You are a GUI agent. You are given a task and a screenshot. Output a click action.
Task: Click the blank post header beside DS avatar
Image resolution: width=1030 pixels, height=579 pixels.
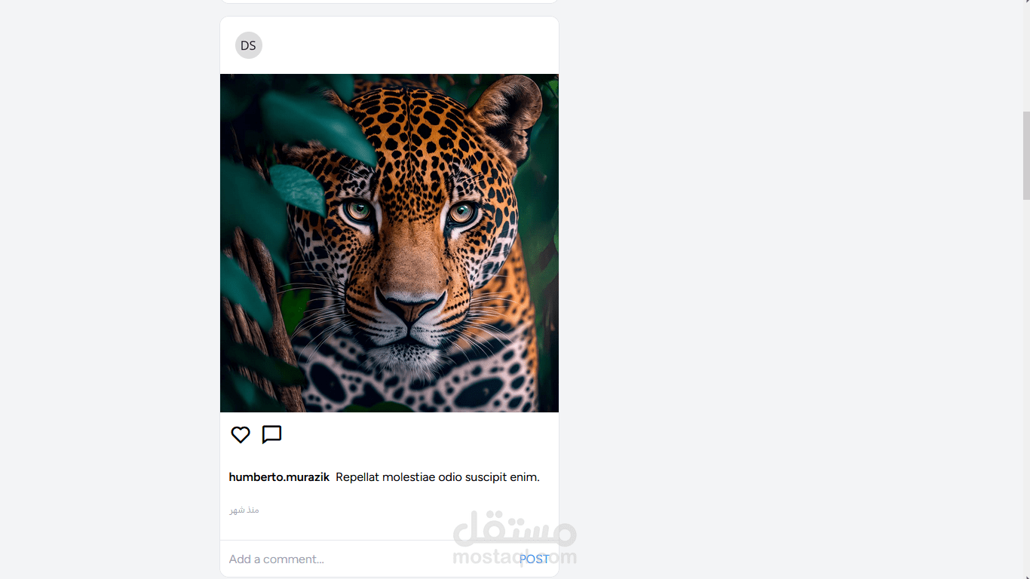click(x=411, y=45)
